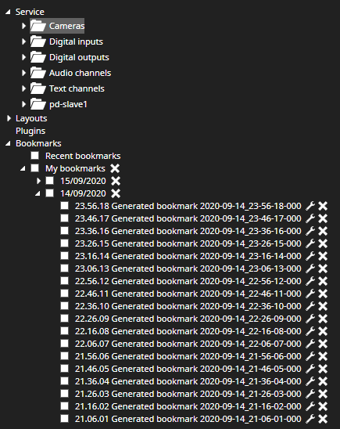Select the Plugins tree entry
This screenshot has height=429, width=340.
coord(30,131)
